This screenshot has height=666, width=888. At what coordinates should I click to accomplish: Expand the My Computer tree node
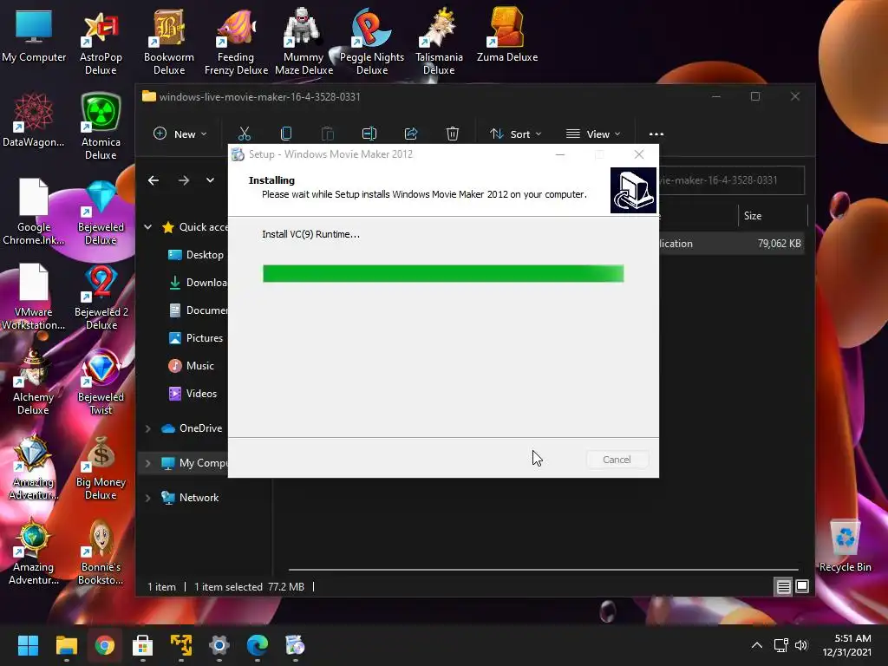coord(147,463)
